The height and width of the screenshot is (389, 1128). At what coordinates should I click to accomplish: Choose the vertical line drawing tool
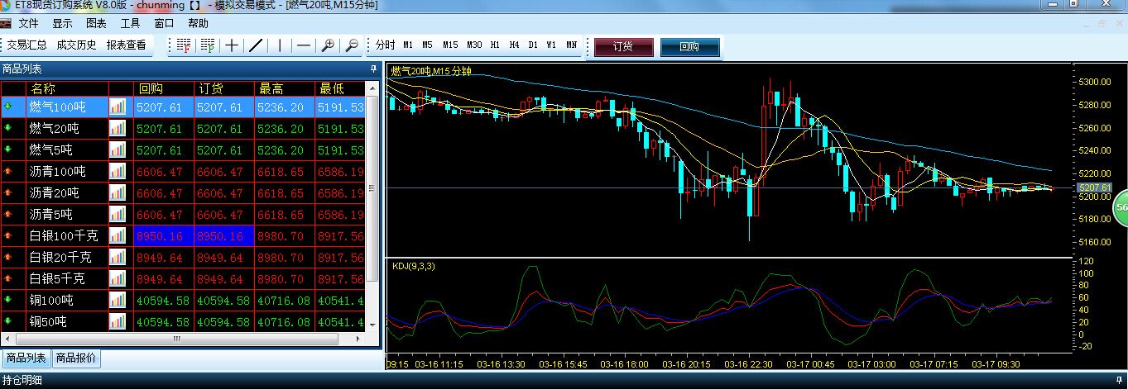tap(280, 45)
